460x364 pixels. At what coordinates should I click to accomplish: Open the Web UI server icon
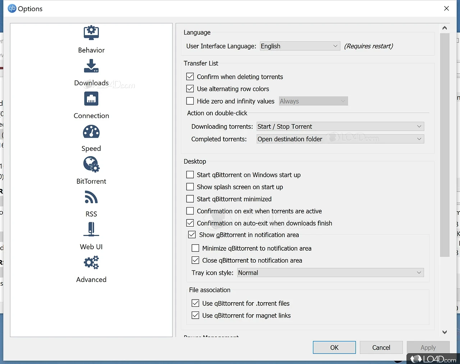[x=91, y=229]
